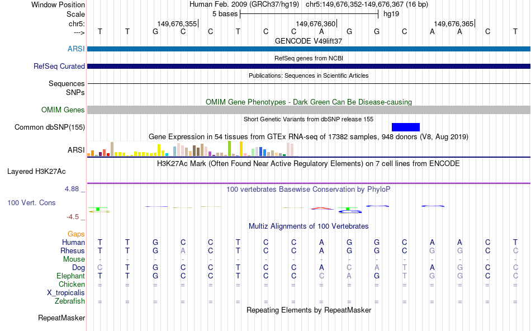Click the OMIM Genes track label

pyautogui.click(x=63, y=110)
